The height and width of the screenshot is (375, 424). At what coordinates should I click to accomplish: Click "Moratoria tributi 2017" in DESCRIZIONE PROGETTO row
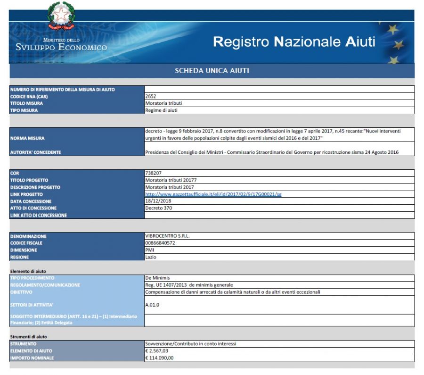tap(170, 187)
